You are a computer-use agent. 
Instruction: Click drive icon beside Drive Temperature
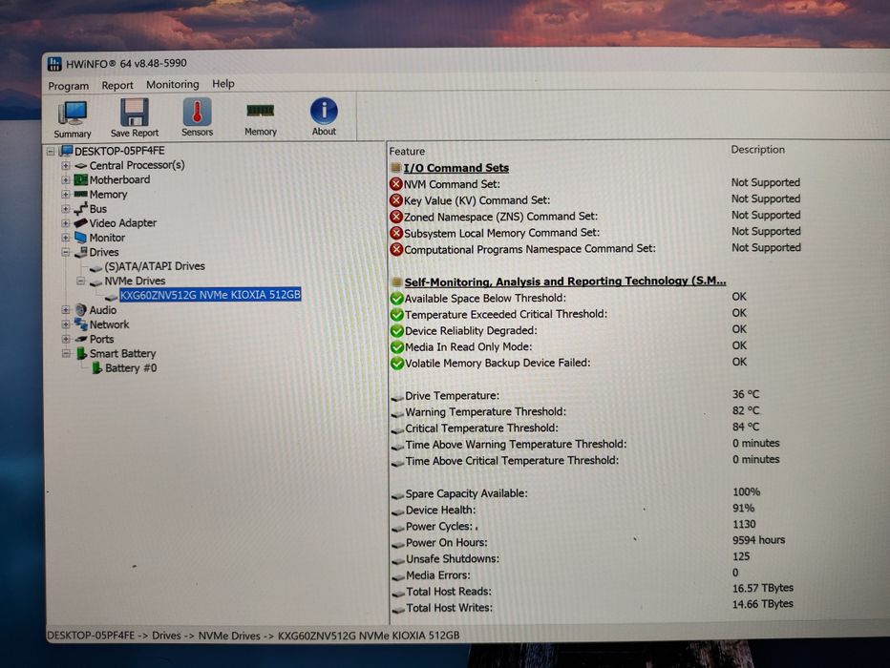click(x=397, y=396)
